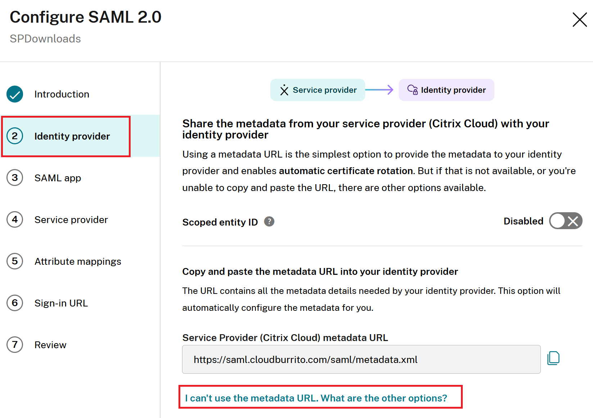Open the SAML app step
This screenshot has height=418, width=593.
(58, 178)
